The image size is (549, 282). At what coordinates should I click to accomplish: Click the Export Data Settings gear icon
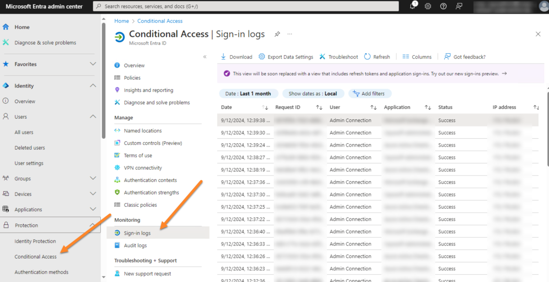pyautogui.click(x=262, y=57)
